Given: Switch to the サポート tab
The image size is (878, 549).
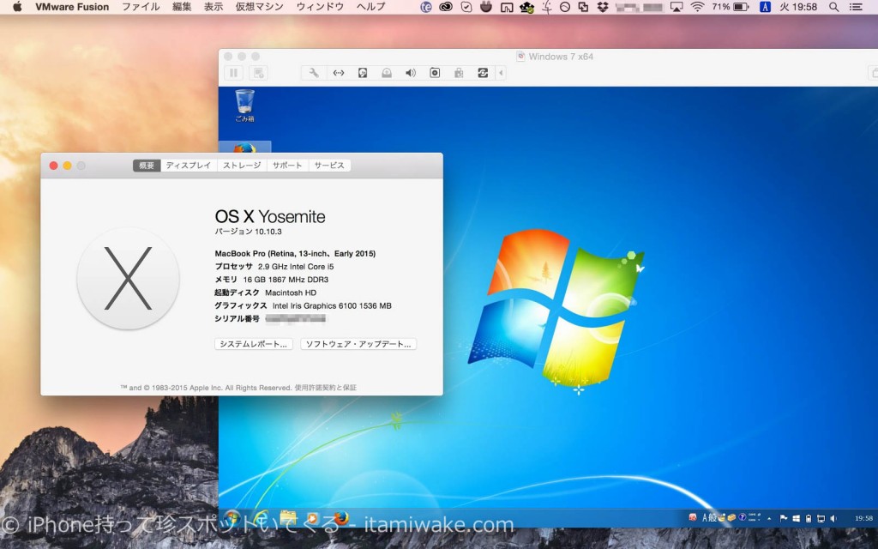Looking at the screenshot, I should [287, 166].
